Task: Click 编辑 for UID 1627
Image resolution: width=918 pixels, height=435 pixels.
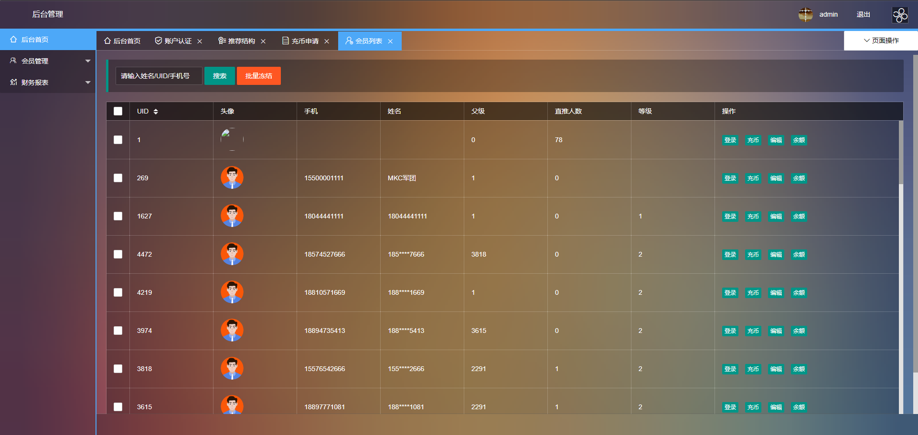Action: pos(776,217)
